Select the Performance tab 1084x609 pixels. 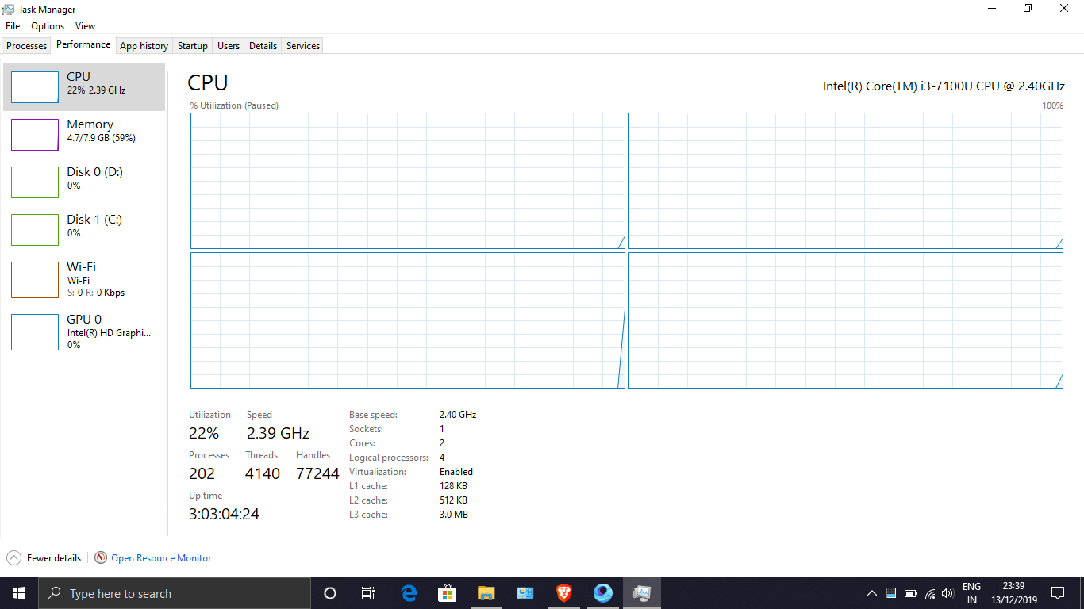pos(83,45)
